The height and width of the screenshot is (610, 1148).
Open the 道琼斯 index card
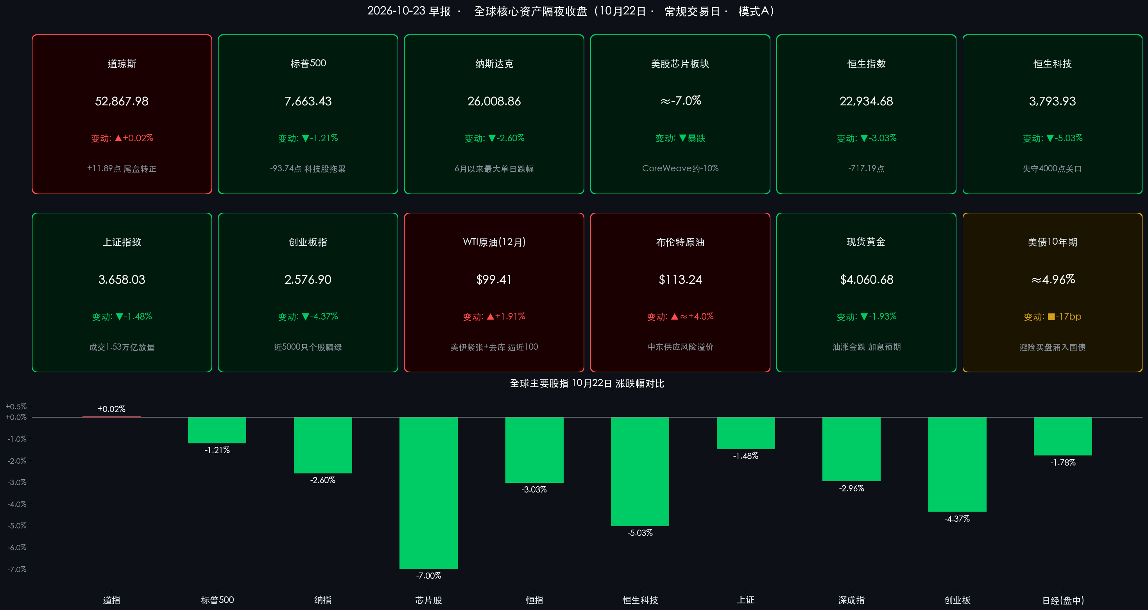[x=122, y=114]
